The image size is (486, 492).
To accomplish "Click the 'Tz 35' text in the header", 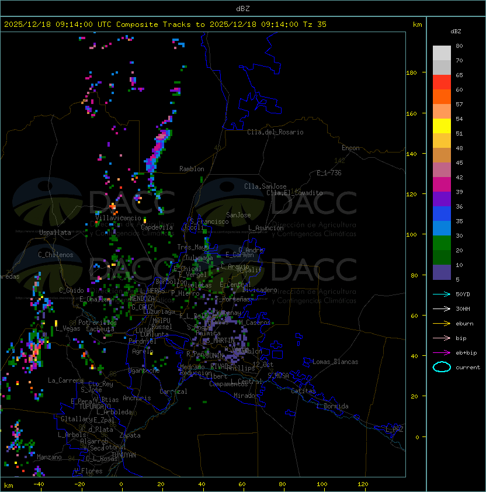I will click(x=315, y=25).
